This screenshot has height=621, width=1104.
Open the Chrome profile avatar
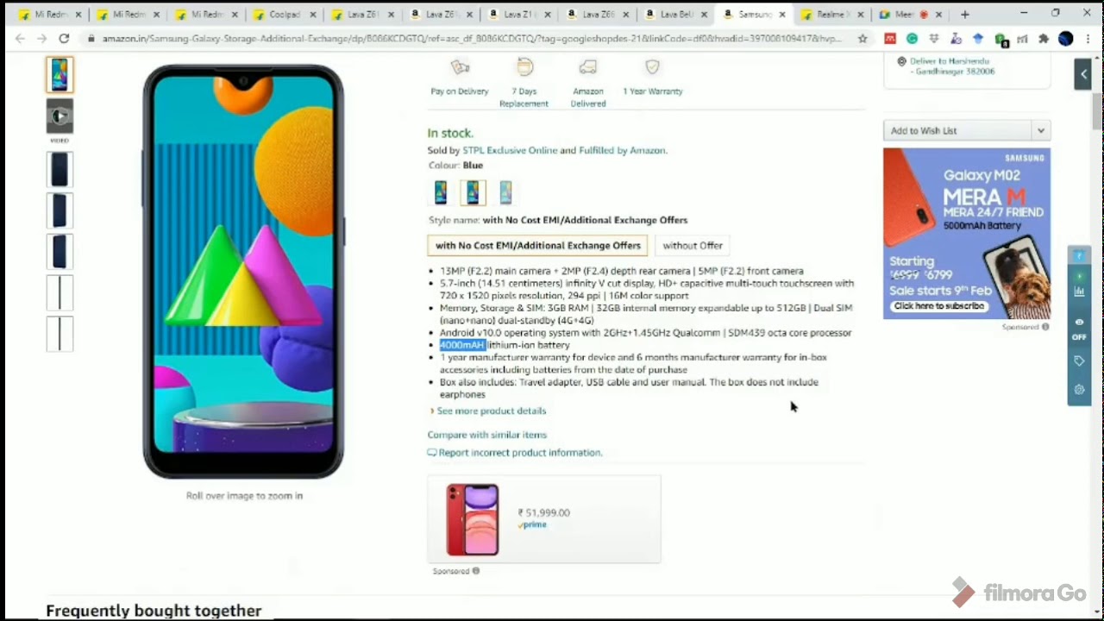(x=1066, y=39)
